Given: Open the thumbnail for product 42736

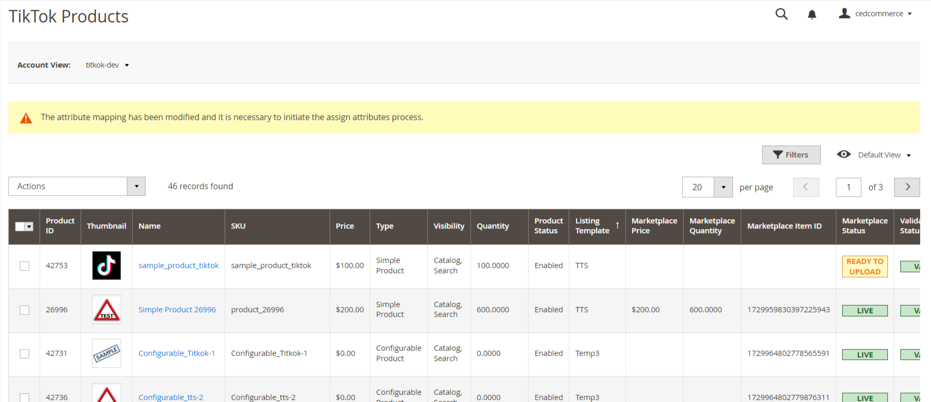Looking at the screenshot, I should coord(107,393).
